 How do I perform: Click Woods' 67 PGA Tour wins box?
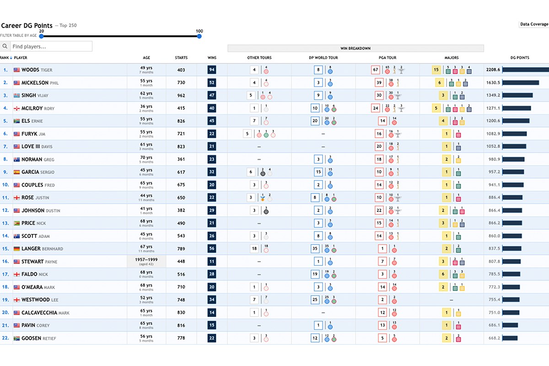376,70
